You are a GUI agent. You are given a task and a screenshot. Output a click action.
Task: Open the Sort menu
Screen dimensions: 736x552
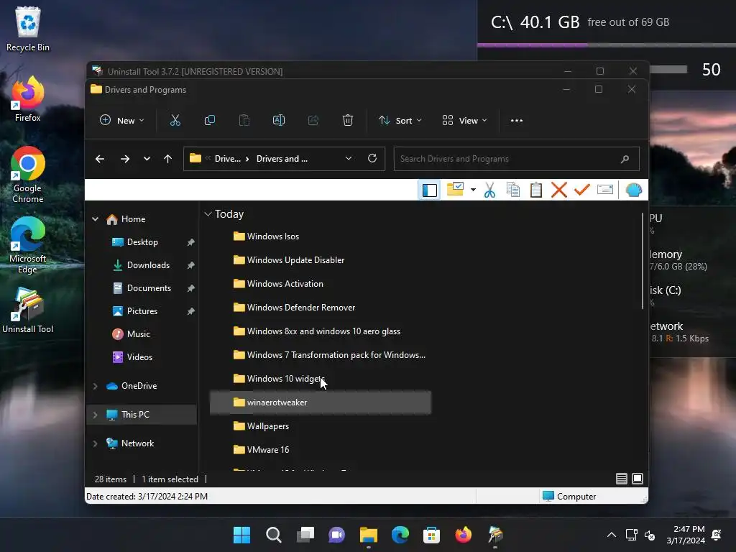tap(400, 121)
